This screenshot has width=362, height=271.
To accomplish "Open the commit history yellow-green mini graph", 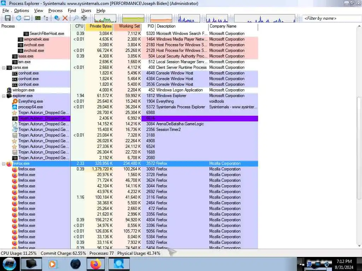I will coord(133,18).
